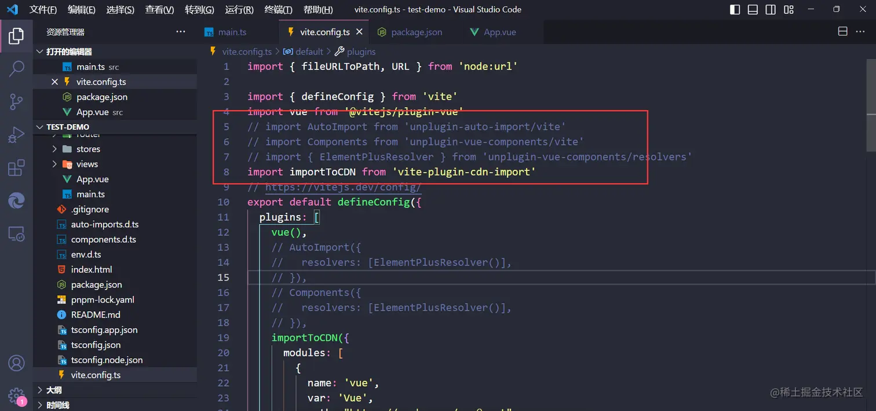Open the Accounts icon in activity bar
Screen dimensions: 876x411
[x=16, y=363]
